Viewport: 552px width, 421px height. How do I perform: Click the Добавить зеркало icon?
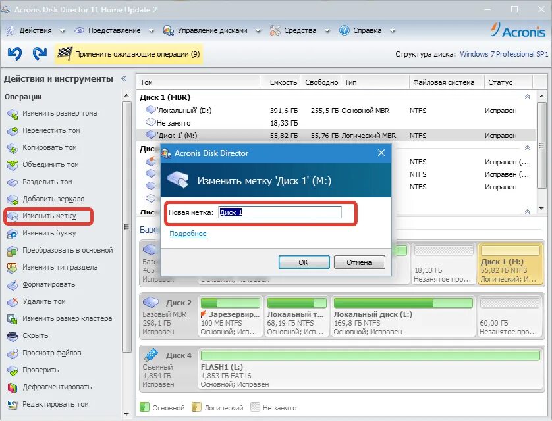click(13, 199)
